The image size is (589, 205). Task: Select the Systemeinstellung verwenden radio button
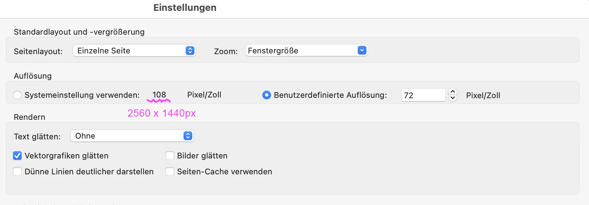pyautogui.click(x=17, y=95)
